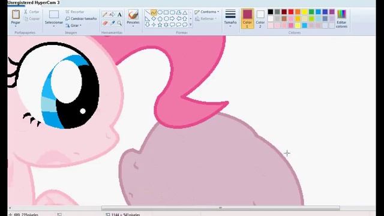Viewport: 384px width, 216px height.
Task: Choose the highlighted Curve shape
Action: (154, 12)
